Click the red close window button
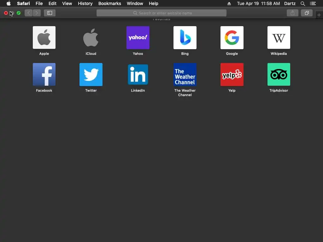Screen dimensions: 323x242 (6, 13)
